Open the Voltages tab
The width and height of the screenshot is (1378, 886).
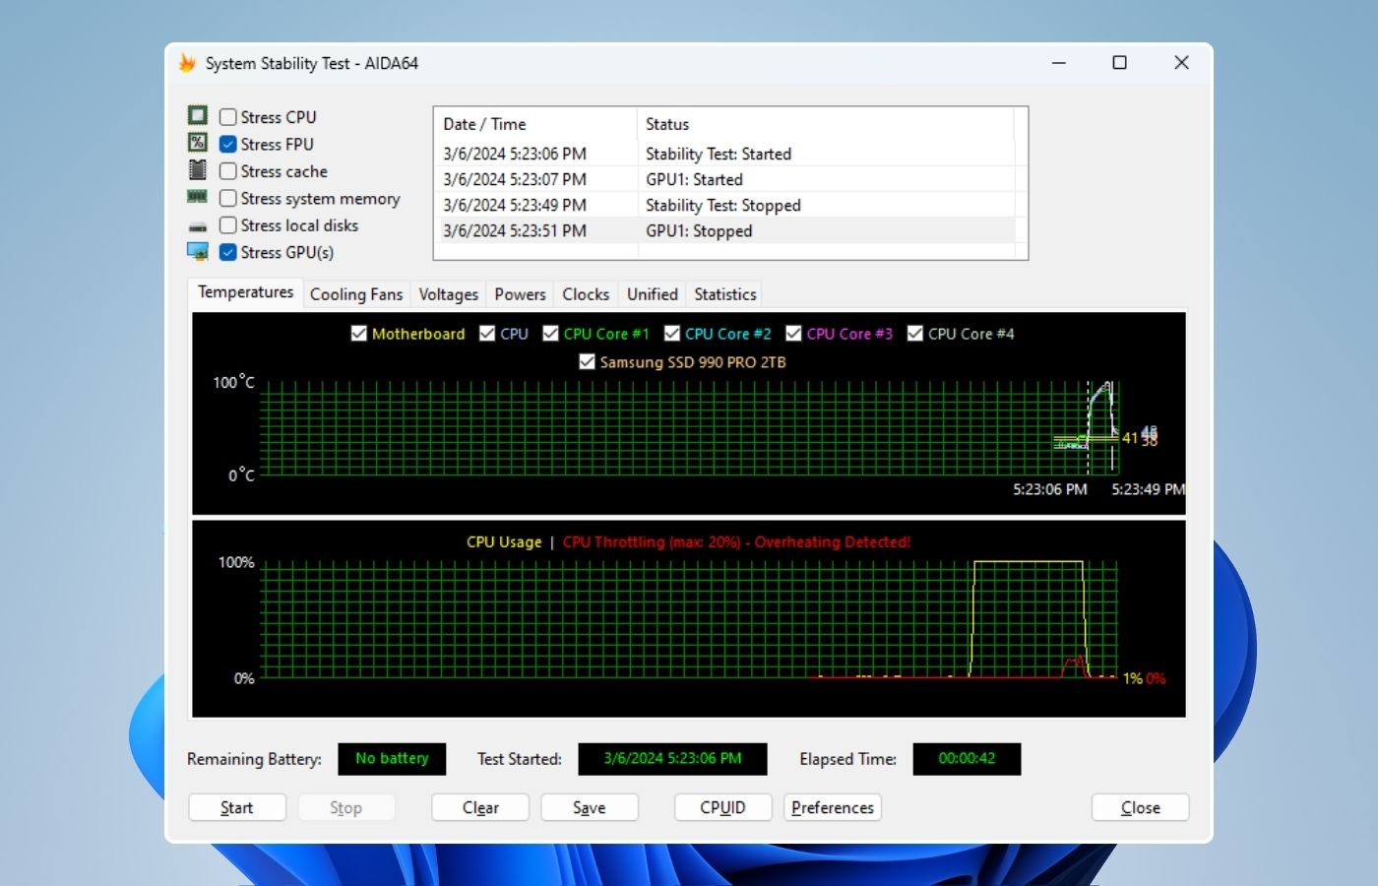(x=448, y=294)
